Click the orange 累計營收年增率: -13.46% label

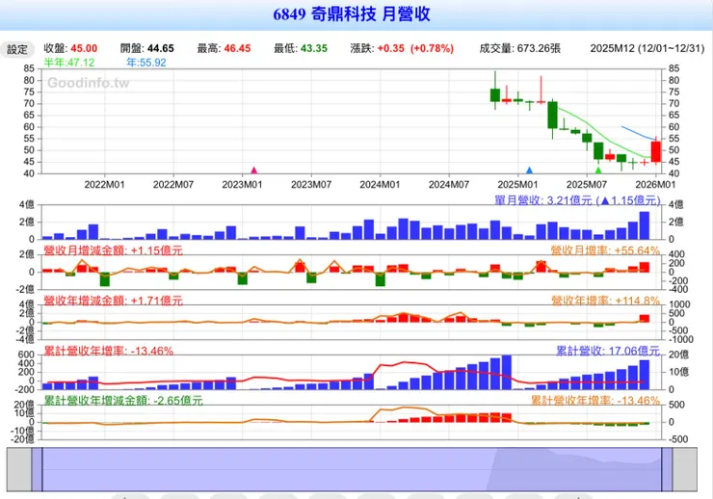pyautogui.click(x=595, y=401)
